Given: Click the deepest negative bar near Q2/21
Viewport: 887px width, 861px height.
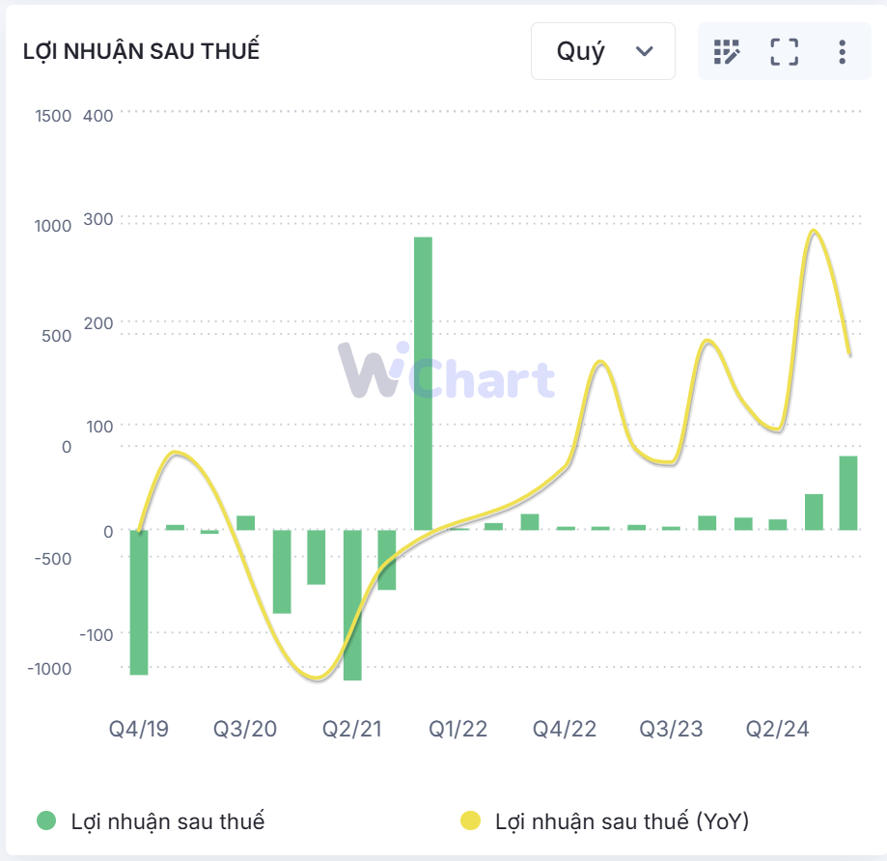Looking at the screenshot, I should tap(352, 604).
